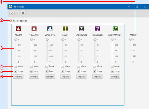Image resolution: width=149 pixels, height=109 pixels.
Task: Click the 'DISORDER' label text
Action: pyautogui.click(x=97, y=35)
